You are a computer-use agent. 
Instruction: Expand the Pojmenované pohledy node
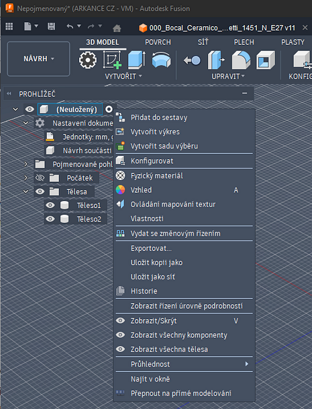[25, 164]
